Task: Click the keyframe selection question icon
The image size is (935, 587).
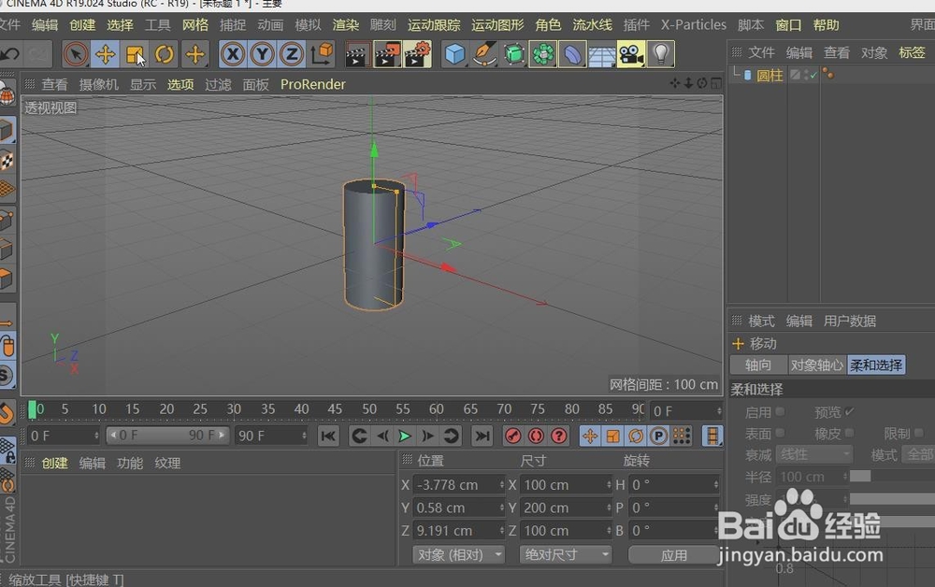Action: pyautogui.click(x=559, y=437)
